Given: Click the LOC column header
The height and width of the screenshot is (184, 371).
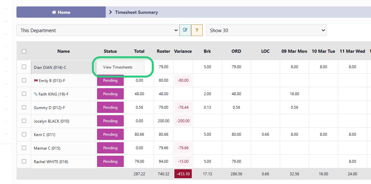Looking at the screenshot, I should coord(265,51).
